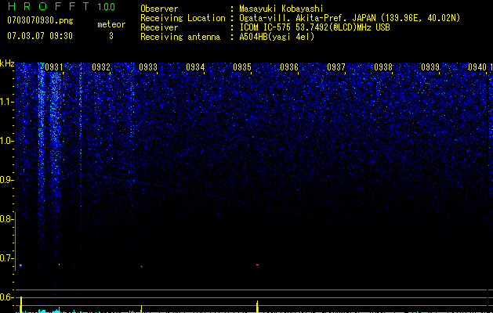Click the 1.1 kHz axis label
The image size is (493, 313).
pos(7,102)
